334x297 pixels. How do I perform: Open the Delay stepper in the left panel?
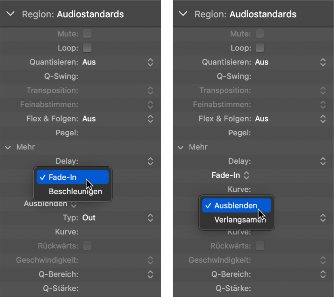[150, 161]
